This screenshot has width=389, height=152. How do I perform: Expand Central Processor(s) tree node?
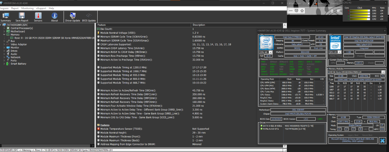[4, 28]
